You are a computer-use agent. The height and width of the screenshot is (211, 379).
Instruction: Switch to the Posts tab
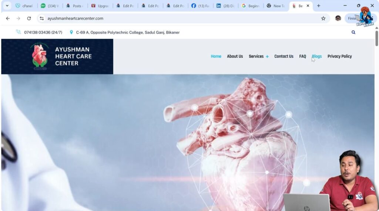click(x=75, y=6)
